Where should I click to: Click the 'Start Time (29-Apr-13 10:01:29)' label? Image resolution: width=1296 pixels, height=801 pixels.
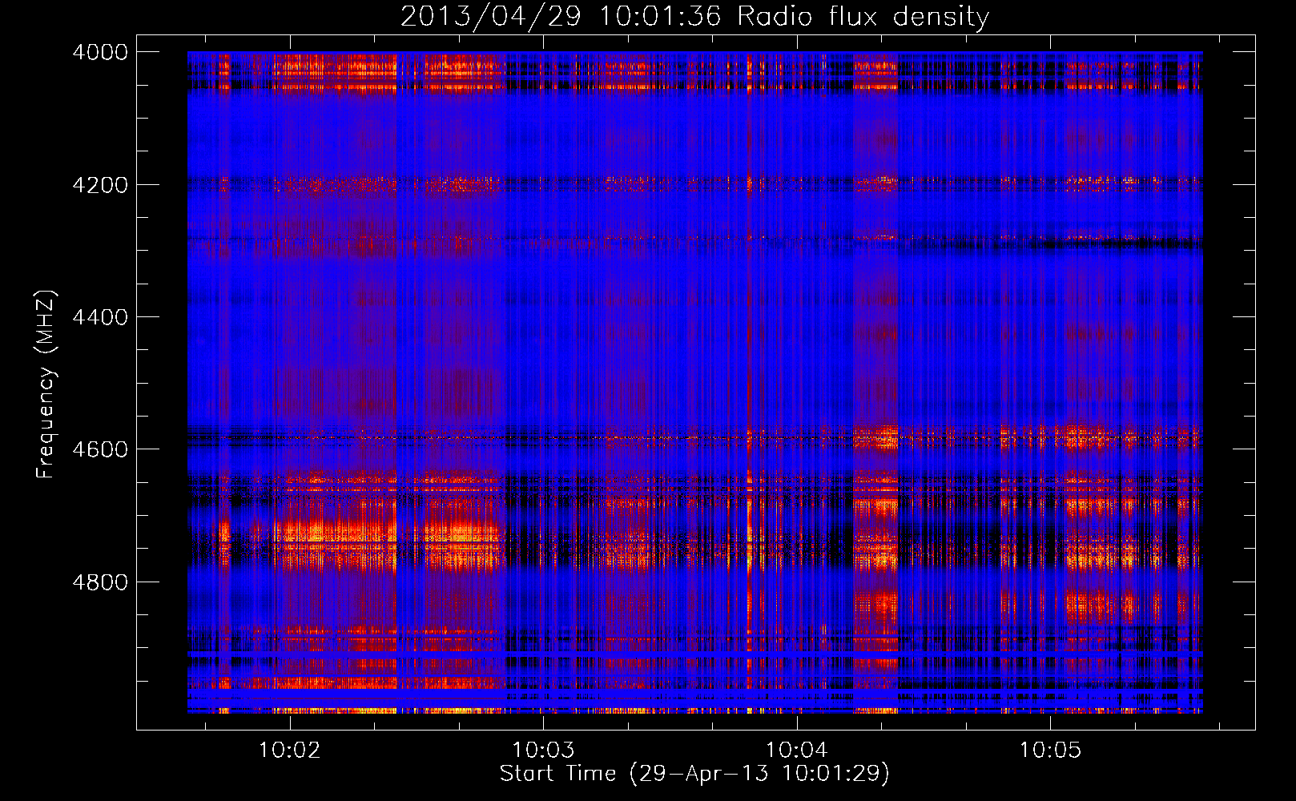click(x=694, y=774)
